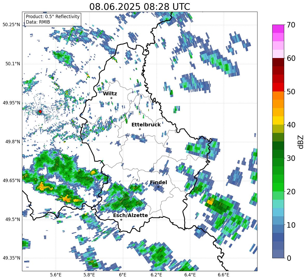Click the 49.35°N latitude label
Screen dimensions: 307x280
(x=11, y=258)
